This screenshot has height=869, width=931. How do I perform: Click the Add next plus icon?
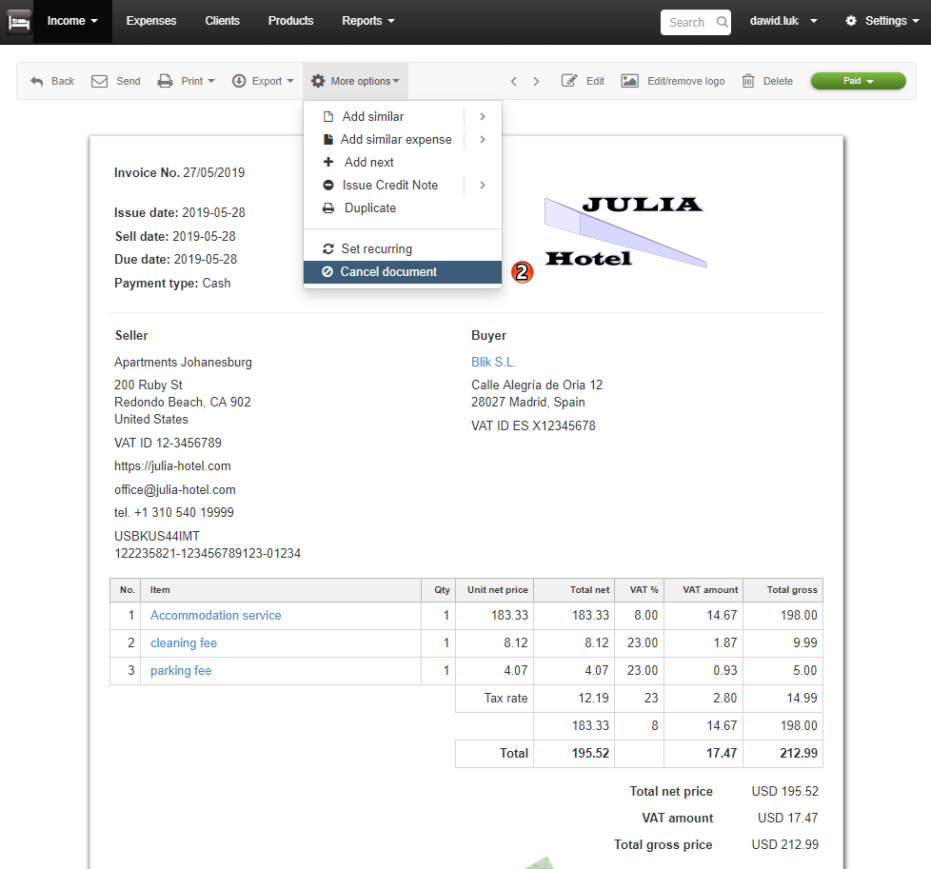click(x=328, y=162)
